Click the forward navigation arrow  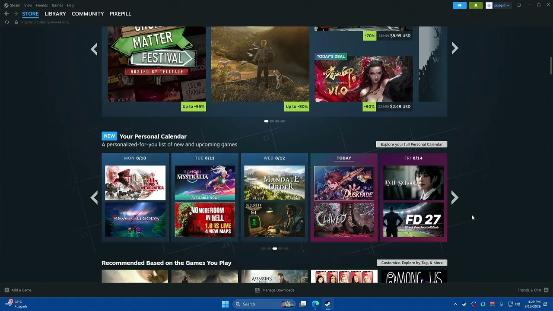16,14
